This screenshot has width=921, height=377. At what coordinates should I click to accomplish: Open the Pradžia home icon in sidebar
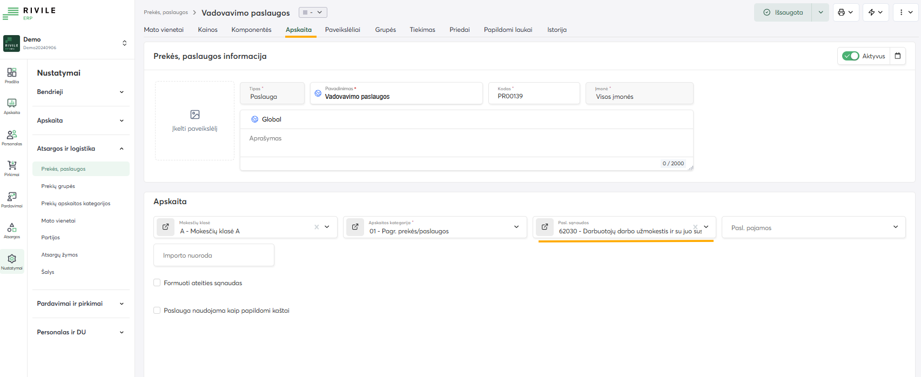coord(12,75)
